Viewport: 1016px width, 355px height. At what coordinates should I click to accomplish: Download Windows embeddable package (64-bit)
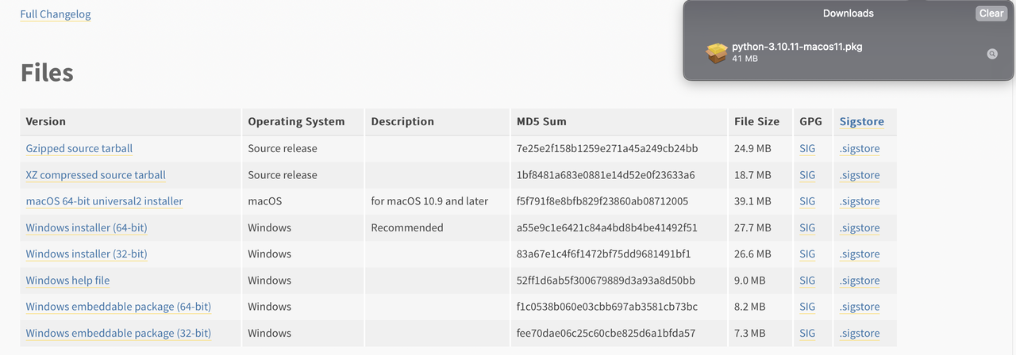(119, 307)
